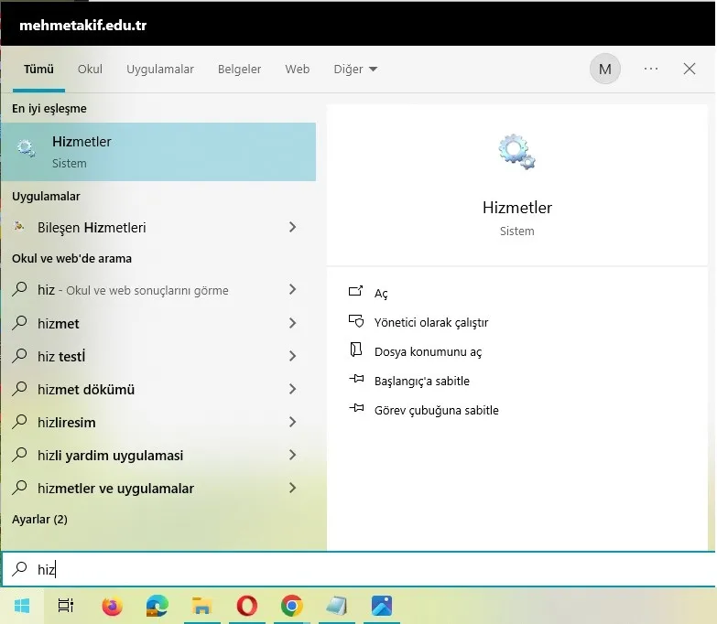The image size is (717, 624).
Task: Open File Explorer from the taskbar
Action: coord(201,606)
